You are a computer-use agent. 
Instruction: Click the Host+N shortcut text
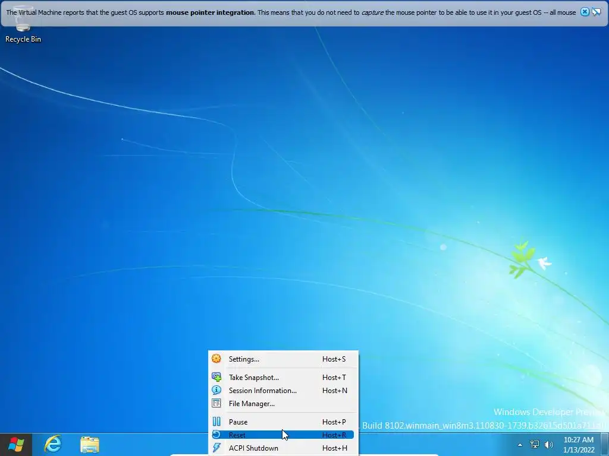click(335, 391)
